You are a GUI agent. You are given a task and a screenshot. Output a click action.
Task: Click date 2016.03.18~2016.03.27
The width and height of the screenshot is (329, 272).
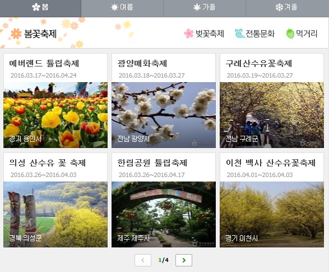tap(152, 75)
